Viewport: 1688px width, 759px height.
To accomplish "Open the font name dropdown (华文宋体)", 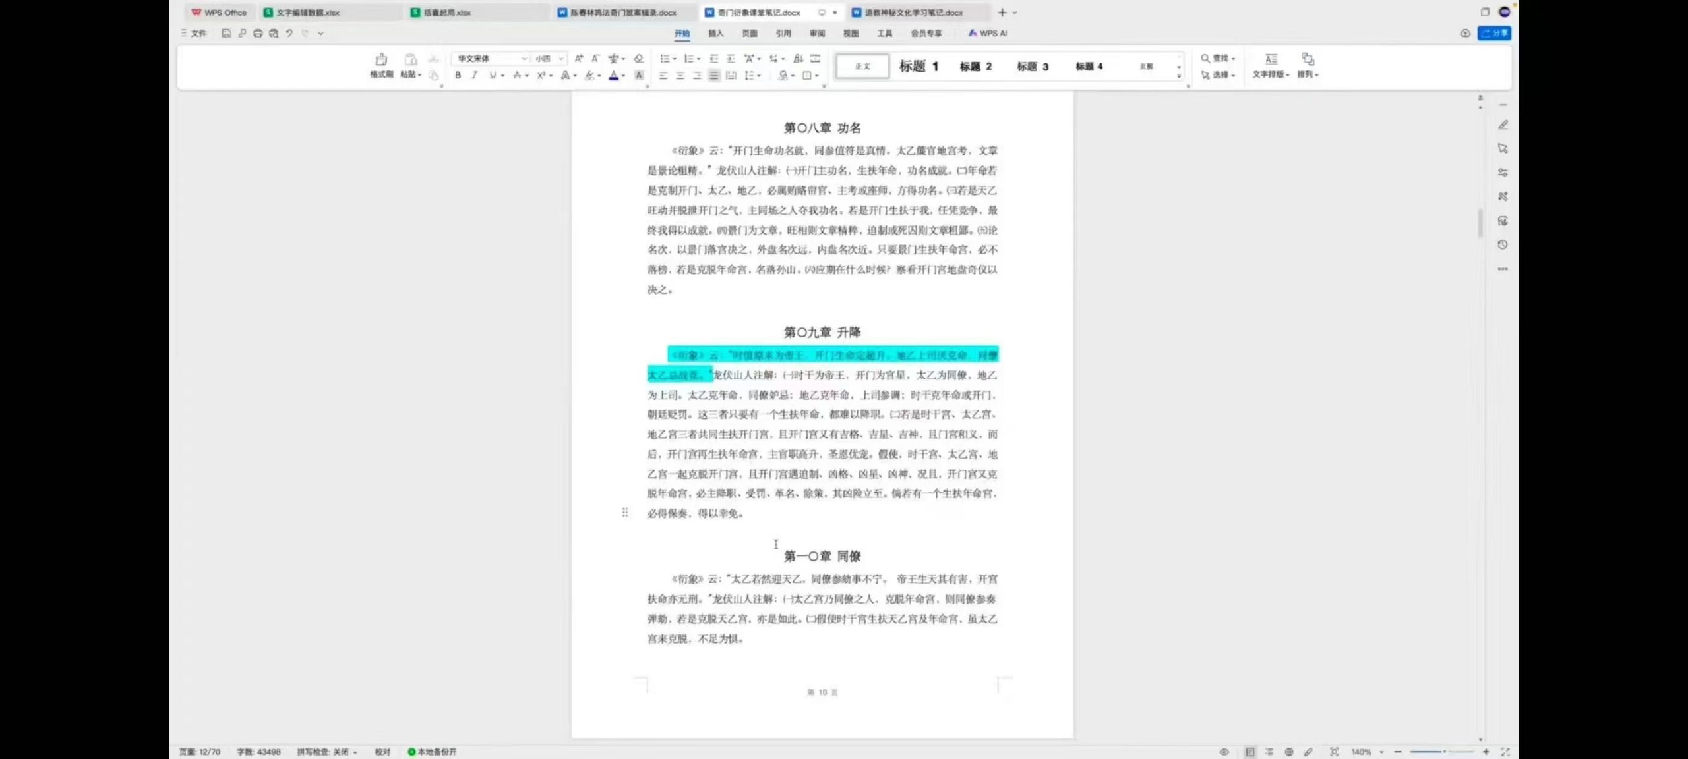I will [524, 59].
